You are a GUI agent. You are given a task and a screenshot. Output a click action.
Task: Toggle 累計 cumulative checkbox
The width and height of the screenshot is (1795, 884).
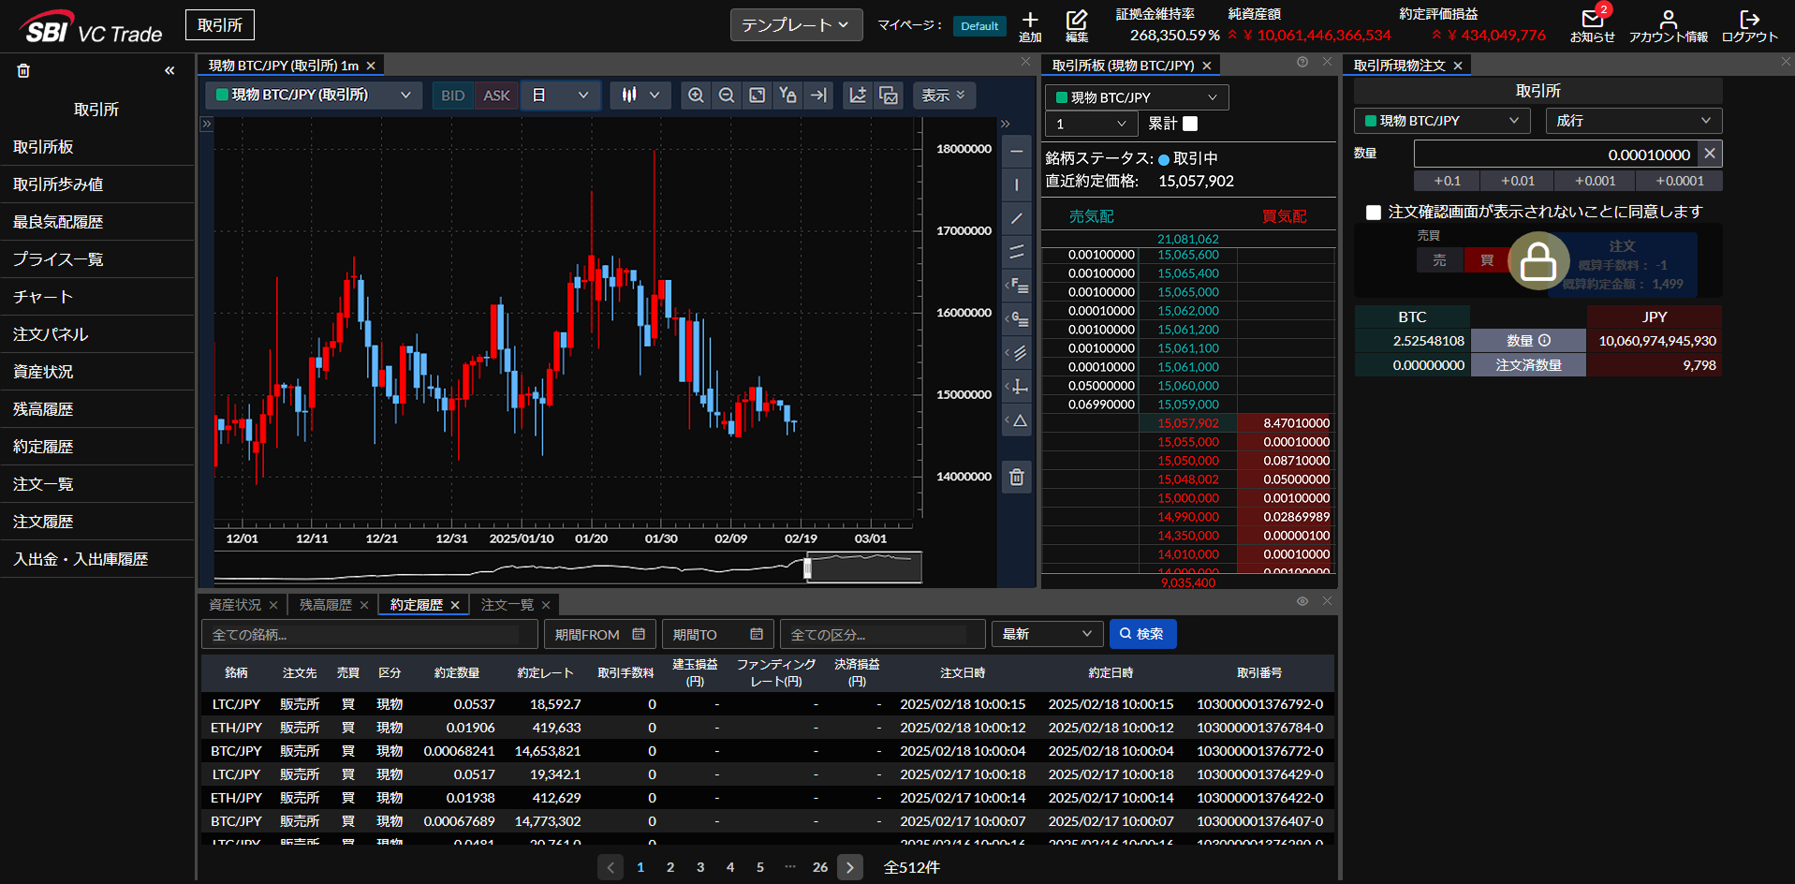point(1190,124)
